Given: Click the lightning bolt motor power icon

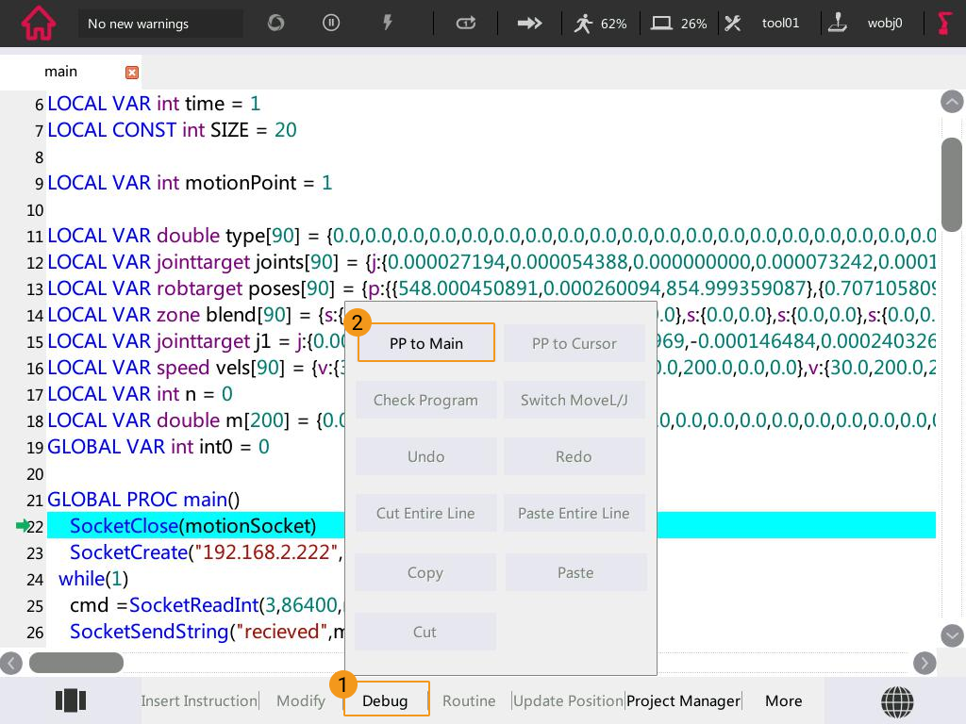Looking at the screenshot, I should [388, 23].
